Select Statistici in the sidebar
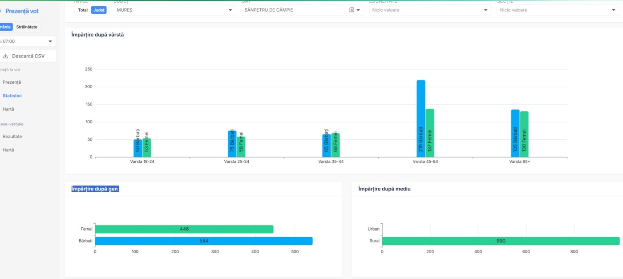The height and width of the screenshot is (279, 623). click(12, 96)
